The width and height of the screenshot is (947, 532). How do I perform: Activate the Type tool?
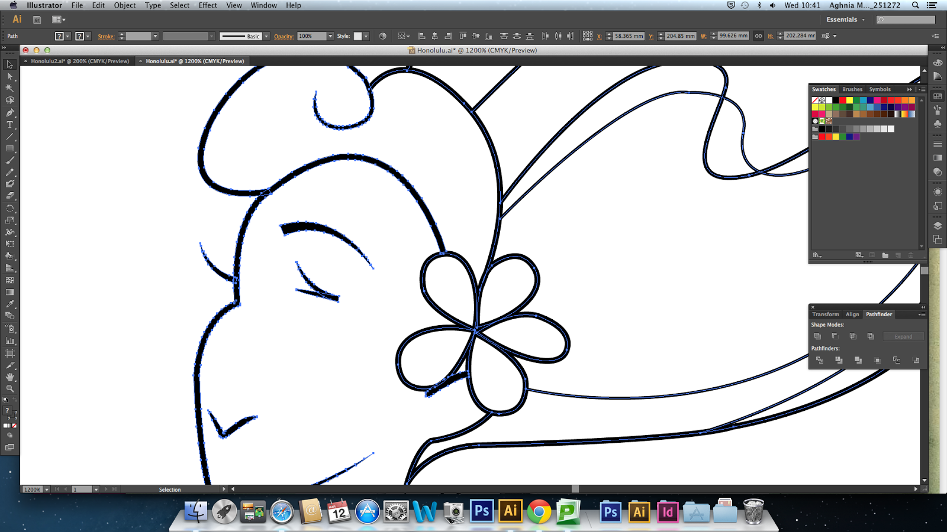tap(9, 125)
